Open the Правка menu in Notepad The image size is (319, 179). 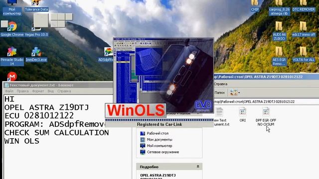22,91
